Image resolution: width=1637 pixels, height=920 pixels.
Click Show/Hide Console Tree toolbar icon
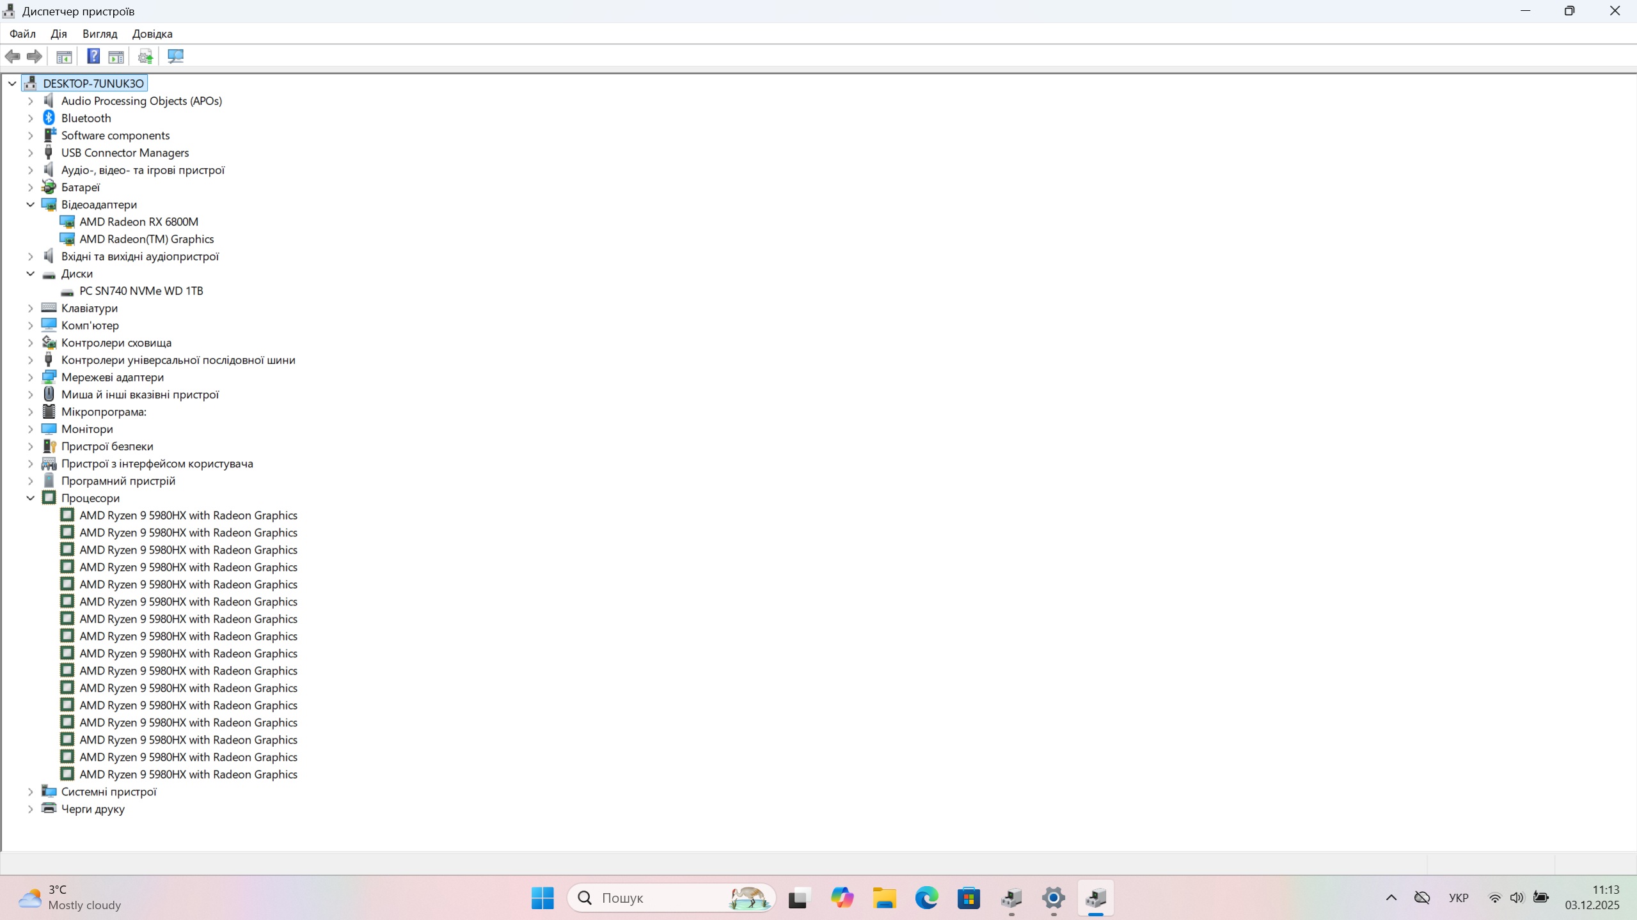click(64, 56)
